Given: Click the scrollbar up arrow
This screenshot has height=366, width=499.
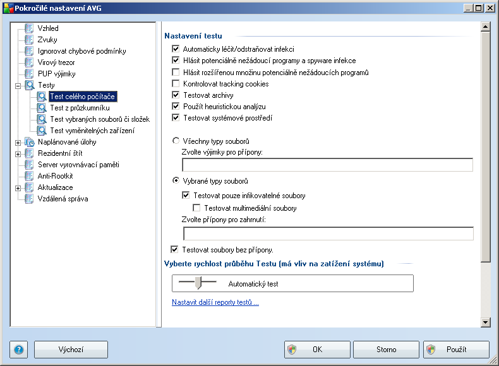Looking at the screenshot, I should [485, 27].
